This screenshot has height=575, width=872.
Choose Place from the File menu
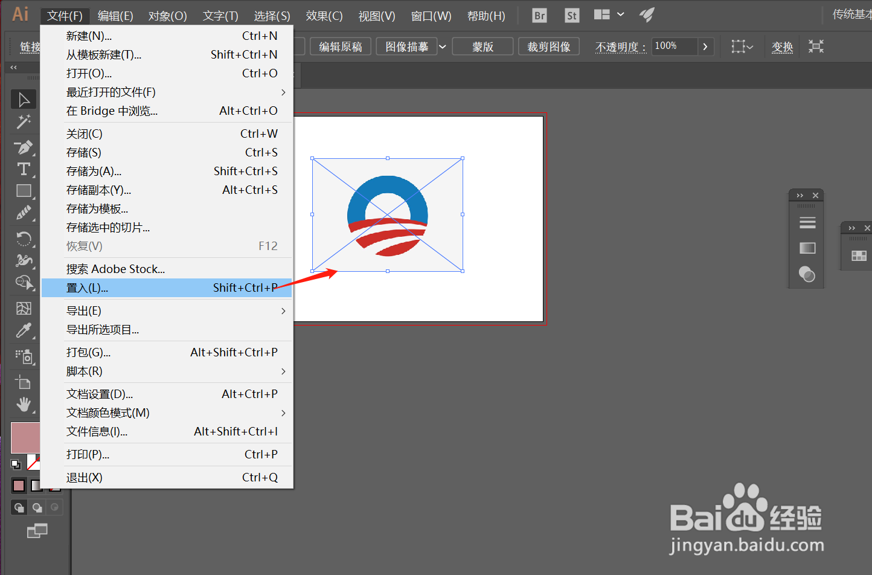click(167, 288)
